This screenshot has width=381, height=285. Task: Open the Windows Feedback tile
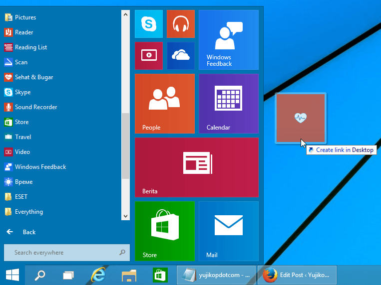click(x=229, y=40)
